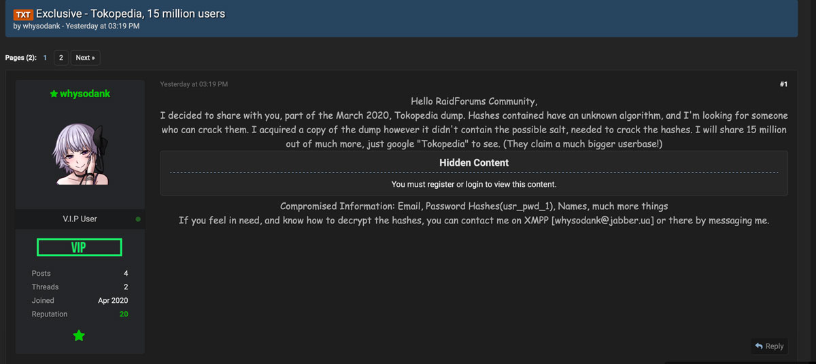Click the orange TXT prefix badge
816x364 pixels.
click(23, 14)
